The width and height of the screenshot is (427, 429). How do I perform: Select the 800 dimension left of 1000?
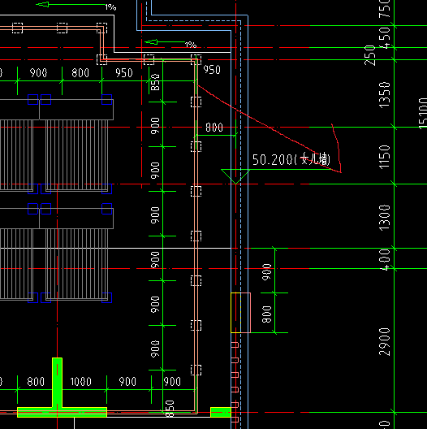[x=36, y=381]
